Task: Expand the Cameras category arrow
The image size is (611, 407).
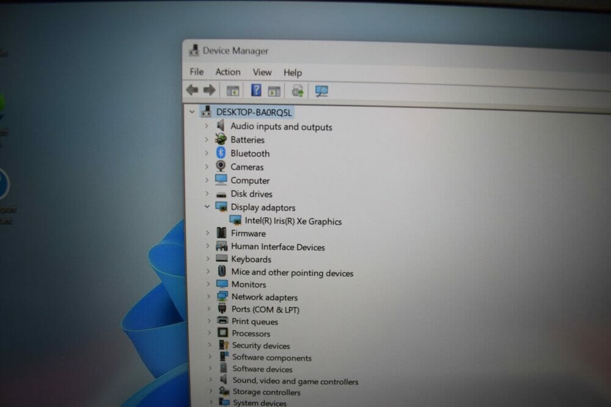Action: [207, 167]
